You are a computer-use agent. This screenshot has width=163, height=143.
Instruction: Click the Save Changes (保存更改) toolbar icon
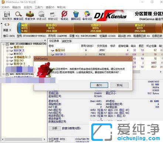(x=7, y=16)
